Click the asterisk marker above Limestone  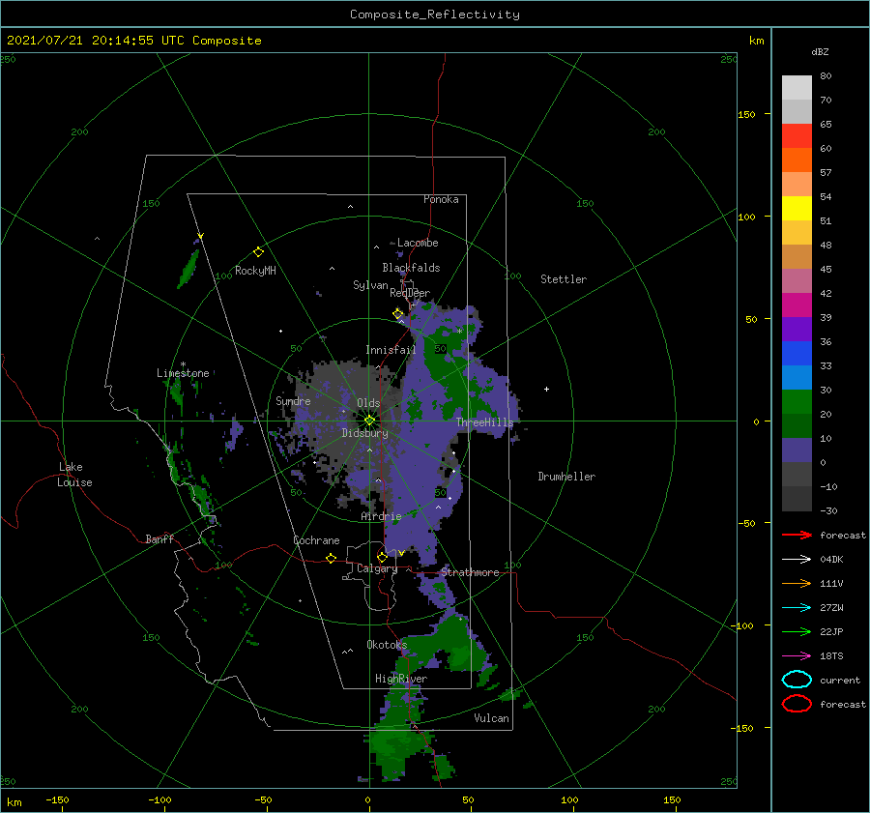tap(183, 364)
